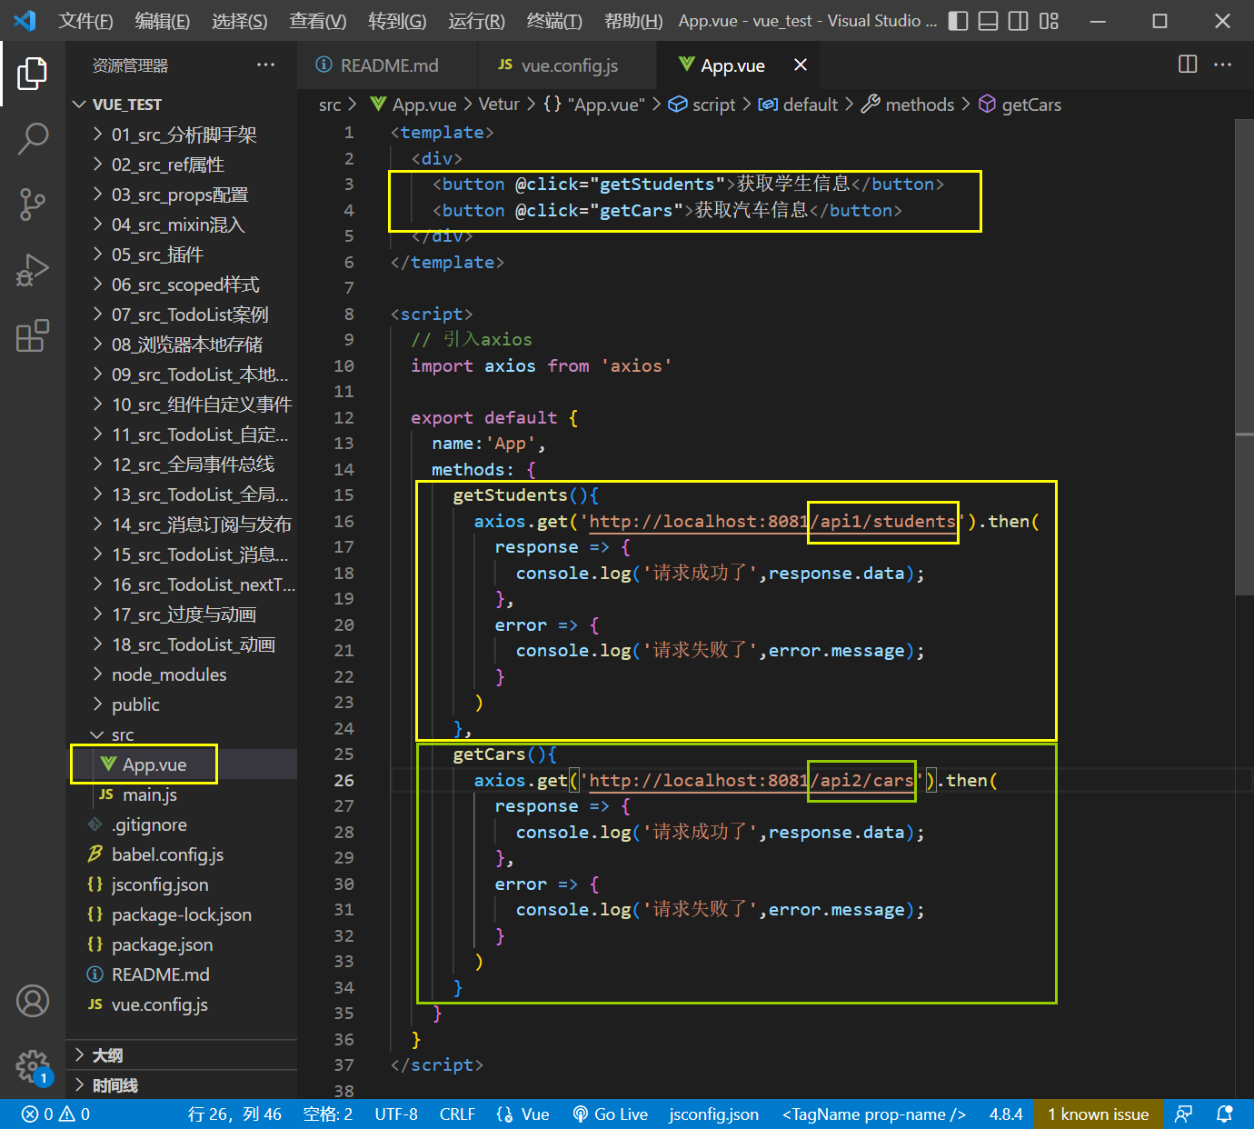Open .gitignore file
1254x1129 pixels.
(x=182, y=824)
